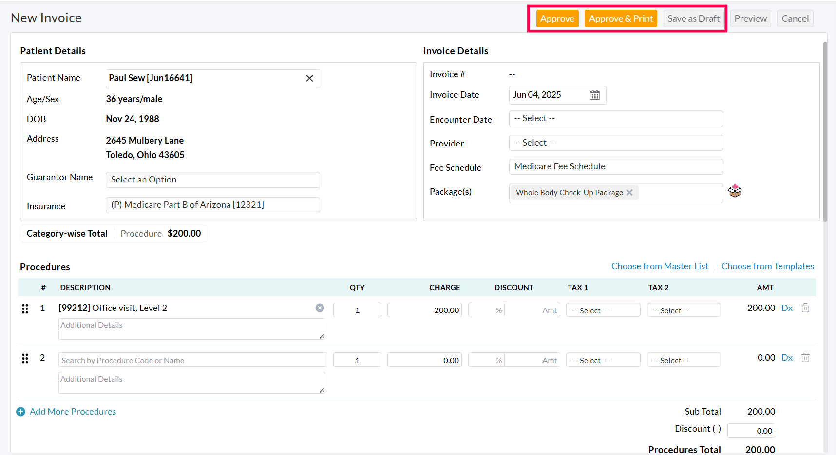836x455 pixels.
Task: Remove the Whole Body Check-Up Package tag
Action: pos(629,193)
